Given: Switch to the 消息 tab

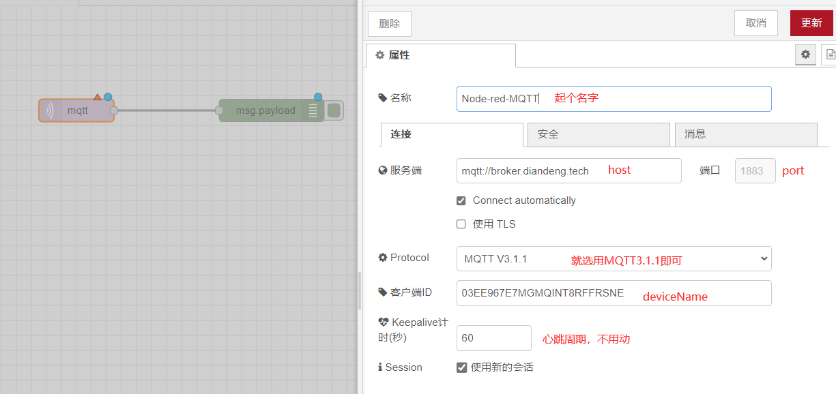Looking at the screenshot, I should 746,134.
